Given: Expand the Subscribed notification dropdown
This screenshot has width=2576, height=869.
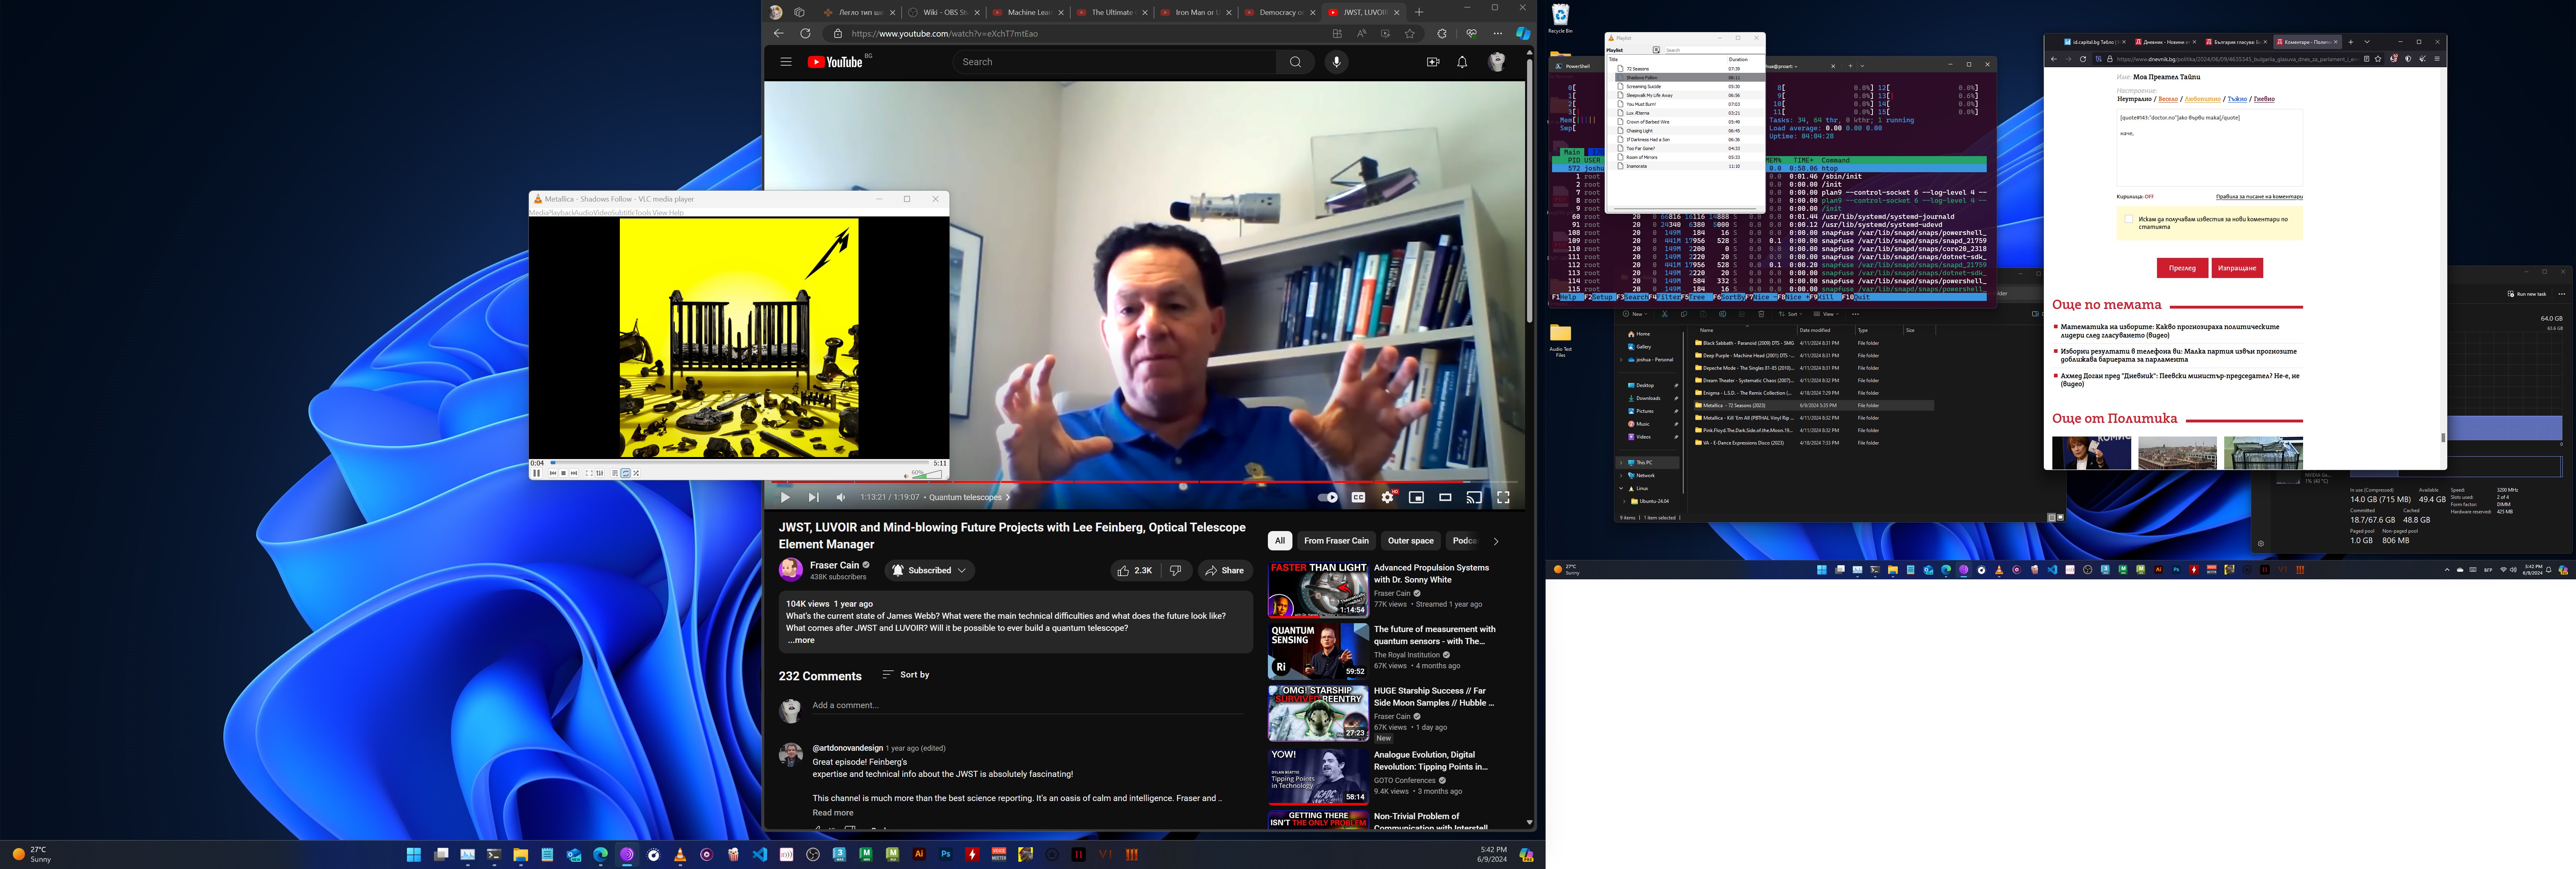Looking at the screenshot, I should pyautogui.click(x=930, y=570).
